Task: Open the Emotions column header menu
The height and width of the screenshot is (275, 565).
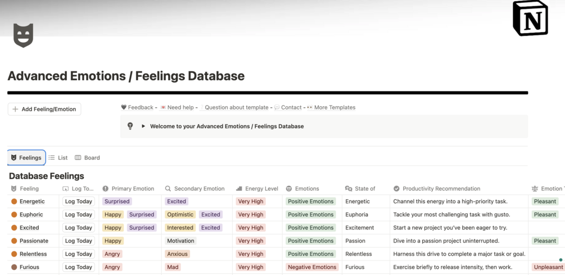Action: 306,189
